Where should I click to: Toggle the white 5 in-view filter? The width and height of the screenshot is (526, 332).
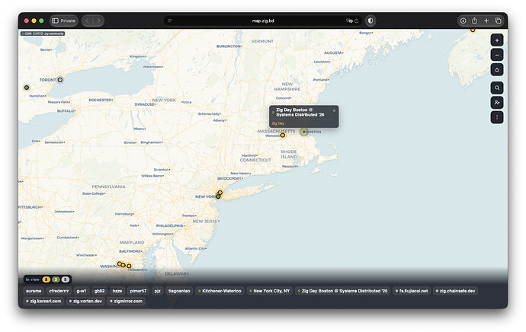(x=66, y=279)
